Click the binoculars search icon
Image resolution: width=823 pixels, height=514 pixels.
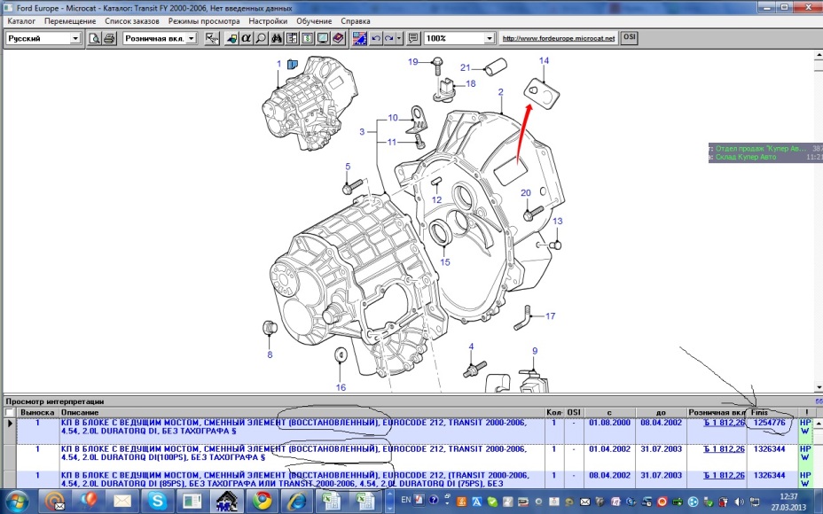pyautogui.click(x=276, y=39)
